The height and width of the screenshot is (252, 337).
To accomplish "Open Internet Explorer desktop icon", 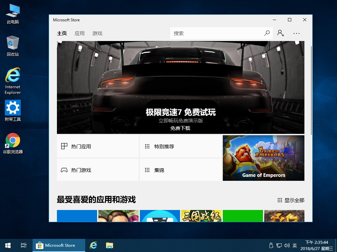I will pyautogui.click(x=13, y=81).
